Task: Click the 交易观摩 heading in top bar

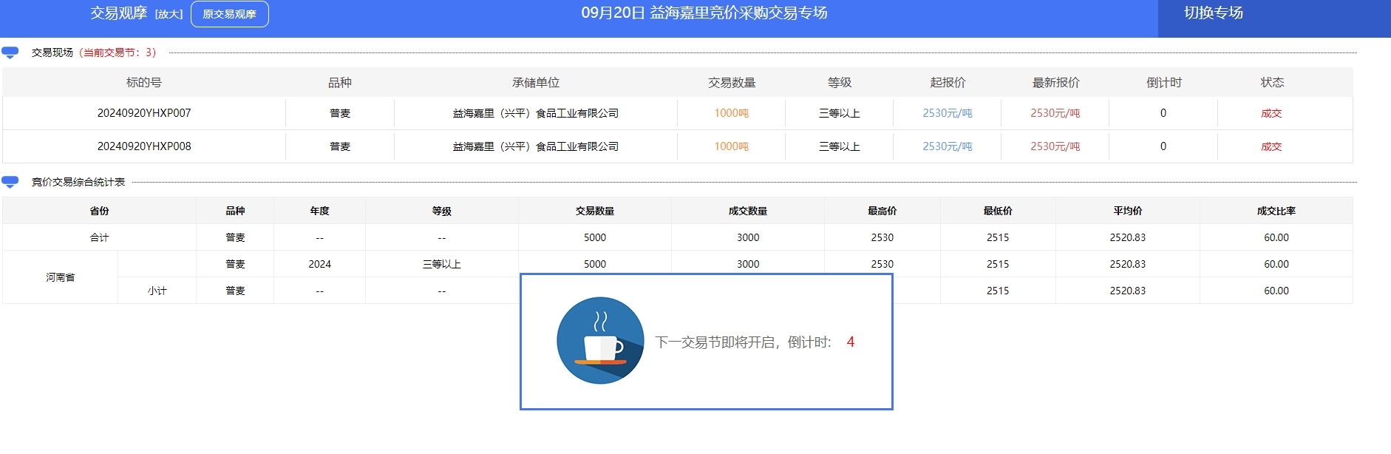Action: pyautogui.click(x=119, y=13)
